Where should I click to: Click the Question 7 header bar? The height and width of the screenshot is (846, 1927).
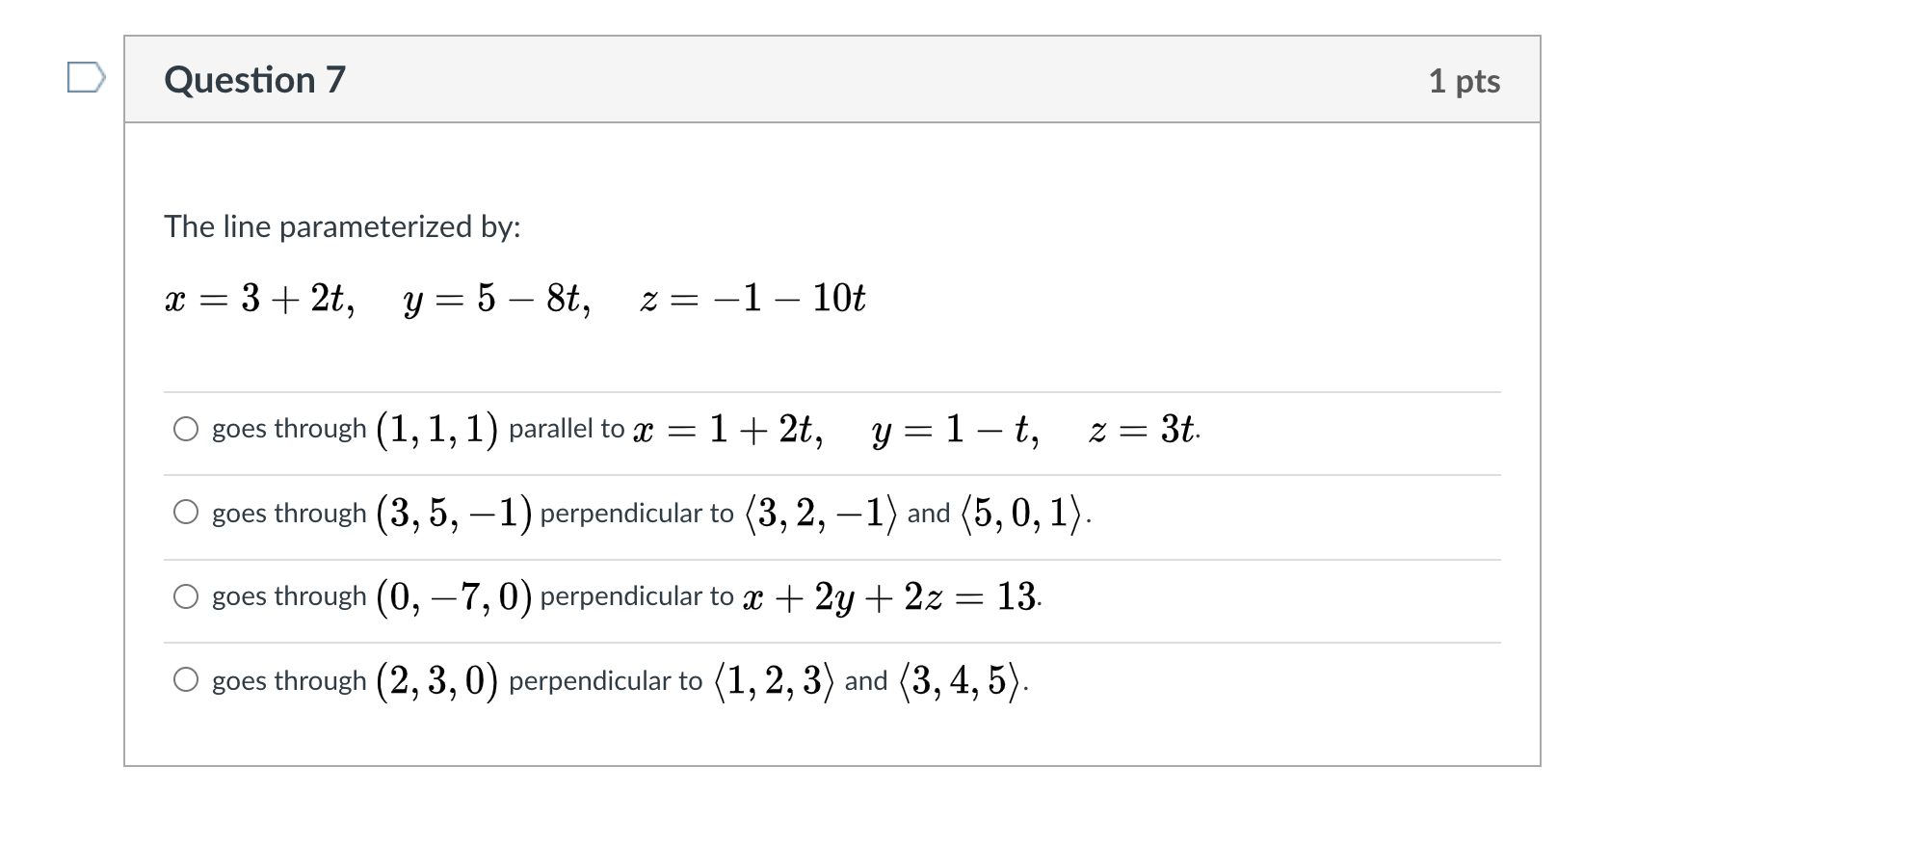pos(771,80)
